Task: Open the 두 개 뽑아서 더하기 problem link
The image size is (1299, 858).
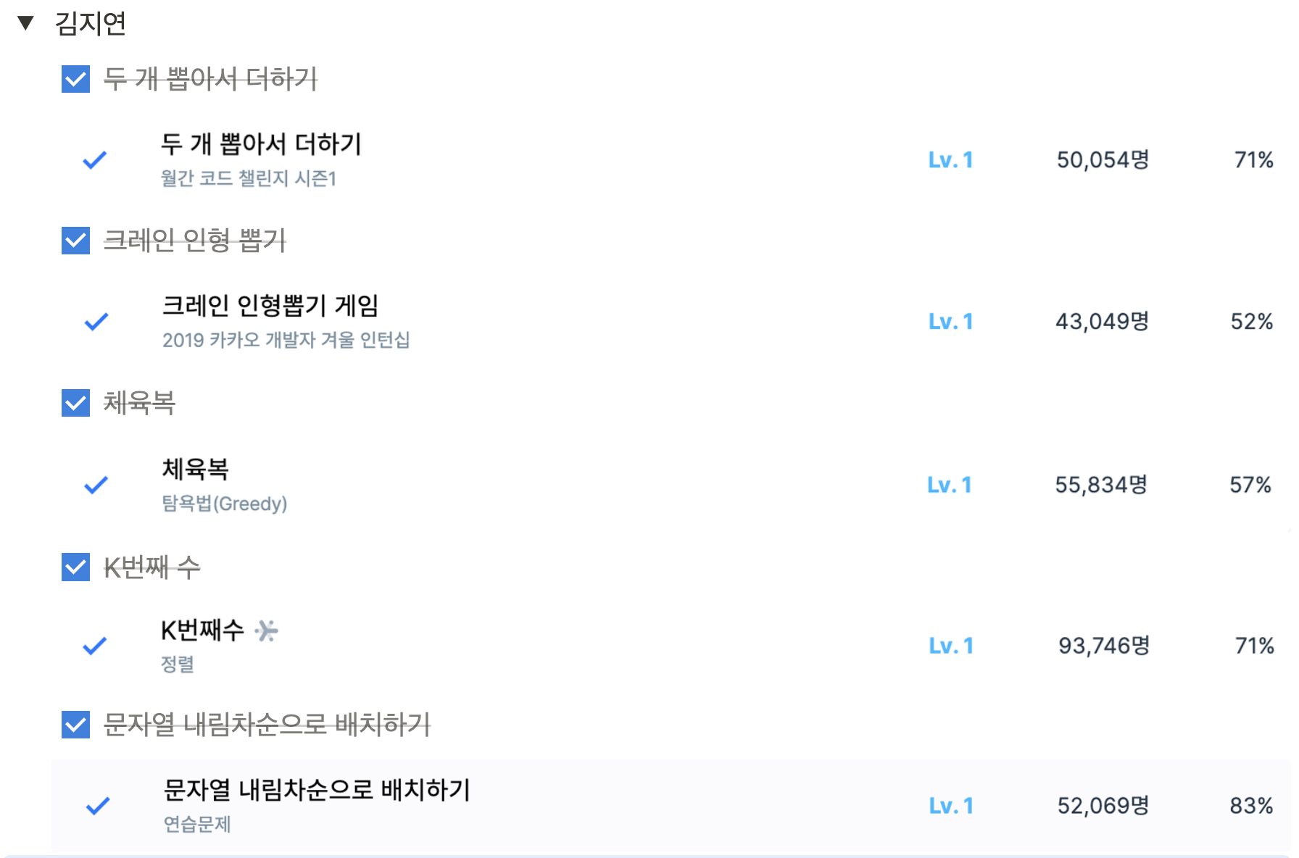Action: (x=261, y=143)
